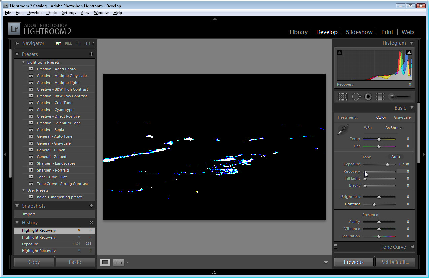
Task: Select the Graduated Filter tool
Action: coord(380,97)
